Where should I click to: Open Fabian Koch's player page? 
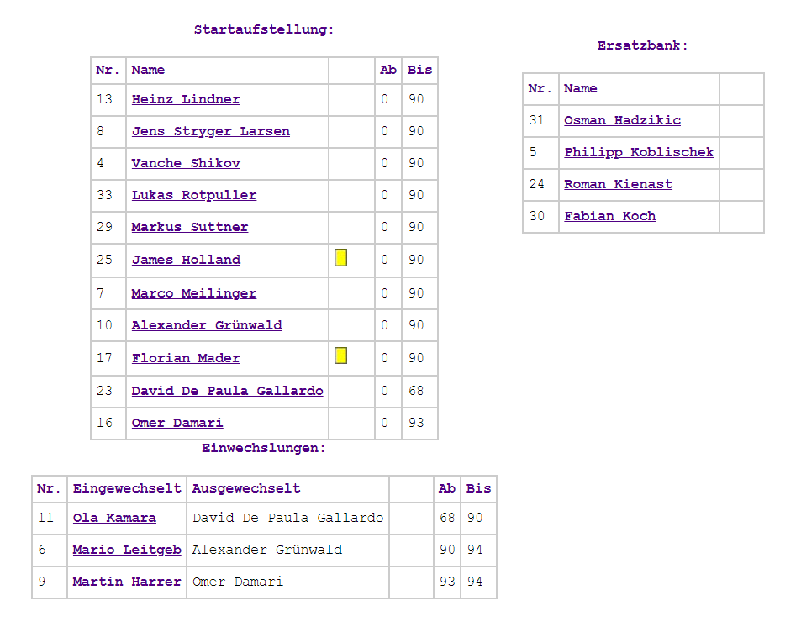[609, 216]
